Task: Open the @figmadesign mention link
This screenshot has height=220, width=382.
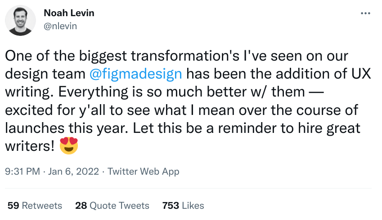Action: [136, 74]
